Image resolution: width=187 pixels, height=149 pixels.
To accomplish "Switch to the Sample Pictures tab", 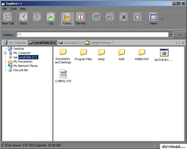I will tap(98, 43).
